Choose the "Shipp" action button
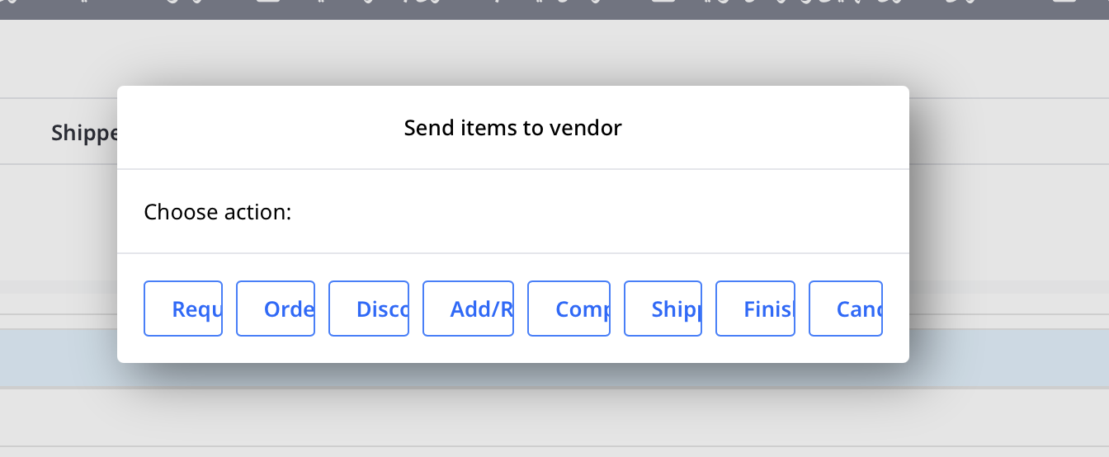The height and width of the screenshot is (457, 1109). point(663,309)
